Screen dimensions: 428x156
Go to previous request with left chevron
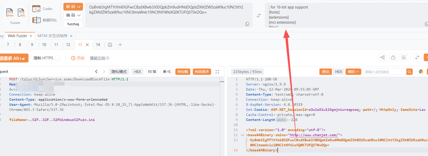coord(97,72)
